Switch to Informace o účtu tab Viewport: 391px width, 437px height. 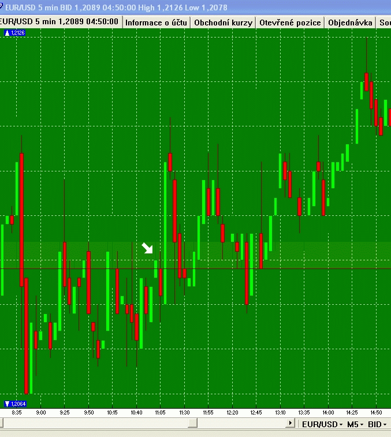click(x=156, y=23)
